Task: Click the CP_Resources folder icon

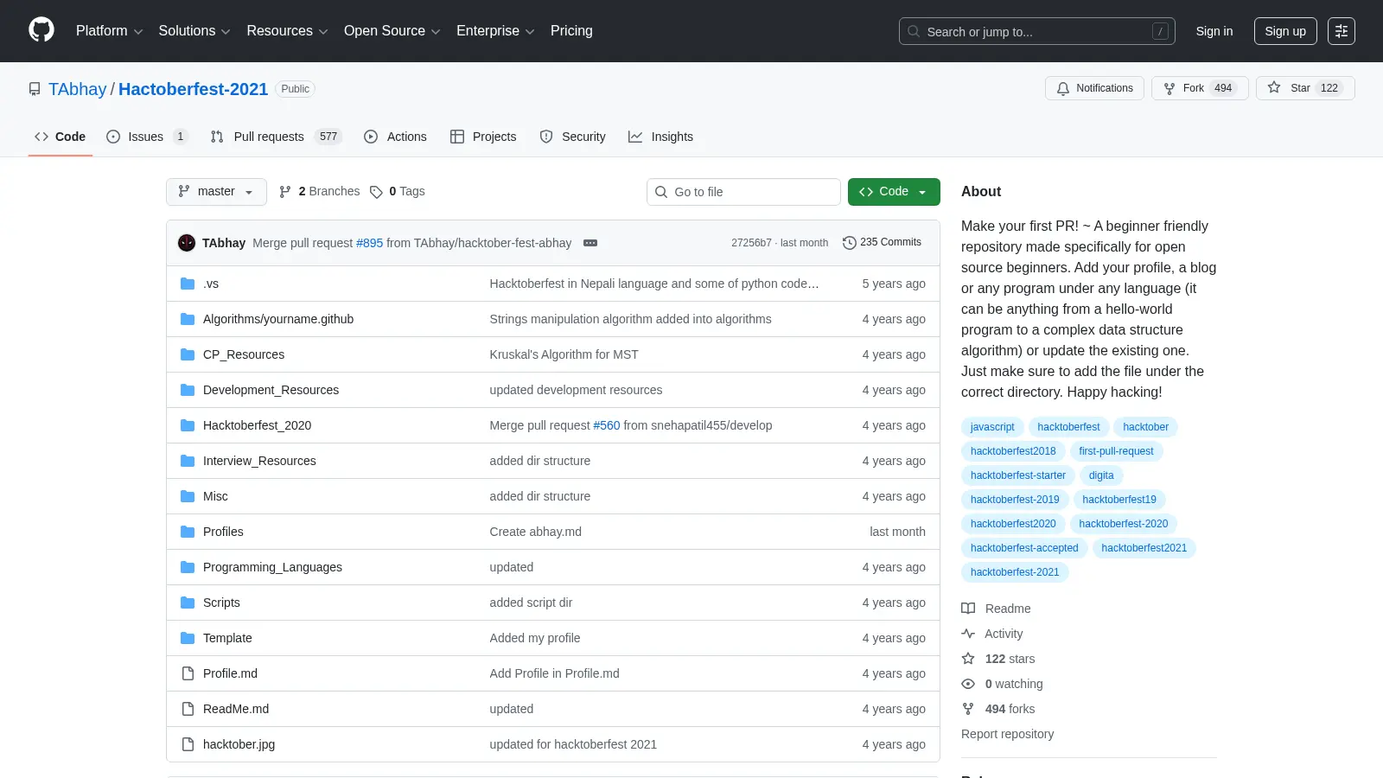Action: point(188,354)
